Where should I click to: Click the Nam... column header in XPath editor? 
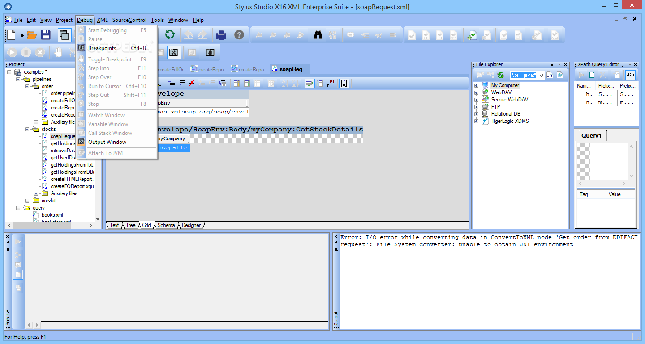coord(585,86)
